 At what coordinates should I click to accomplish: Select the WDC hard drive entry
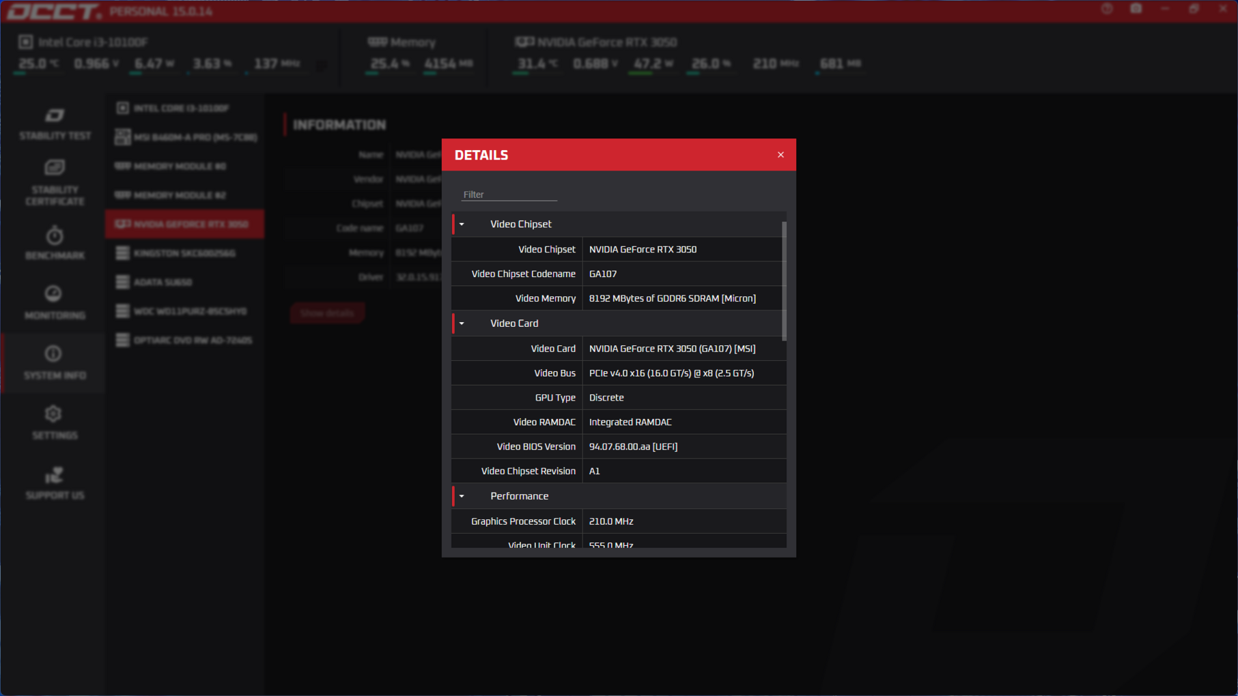click(x=184, y=311)
